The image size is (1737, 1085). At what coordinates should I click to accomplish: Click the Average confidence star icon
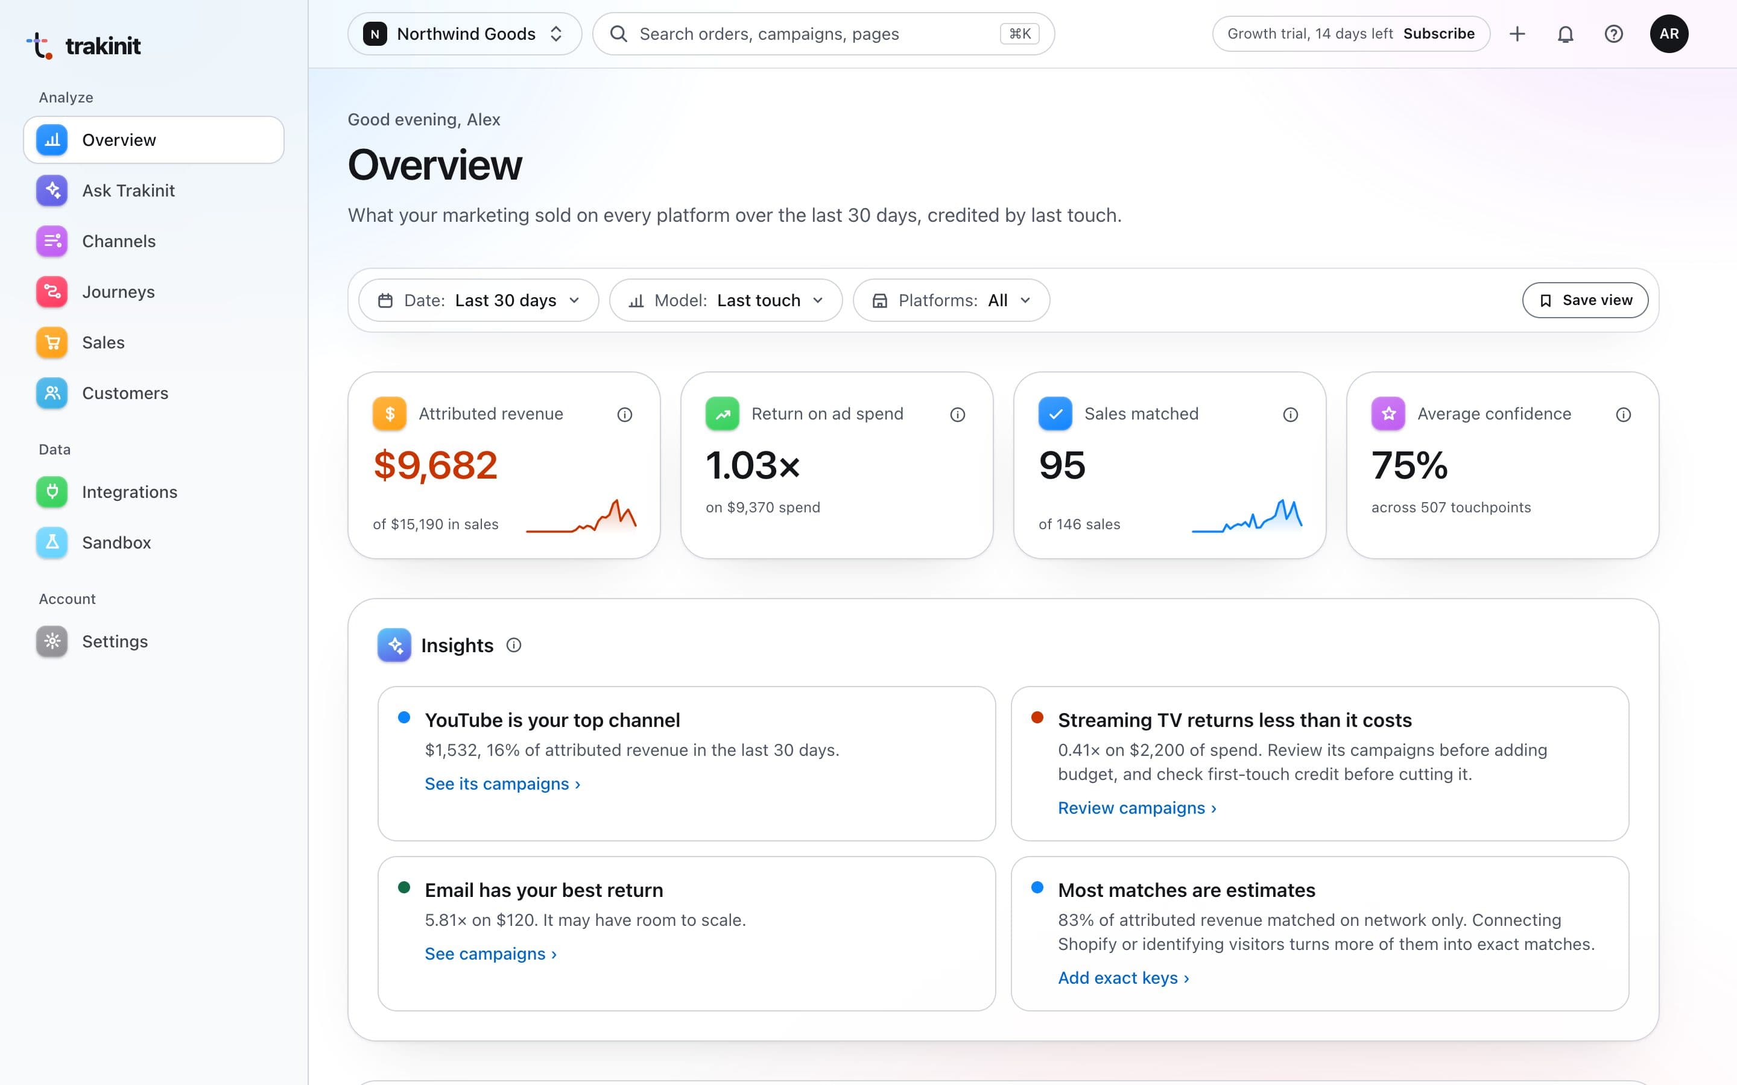point(1388,414)
